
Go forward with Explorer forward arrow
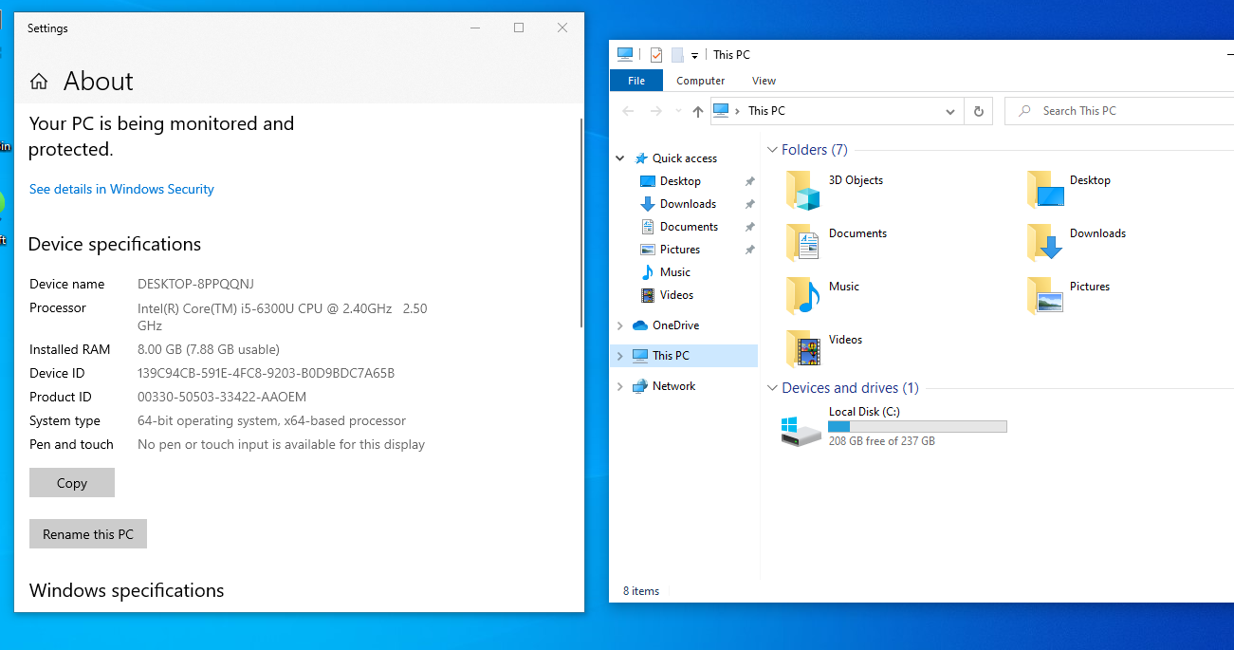[655, 111]
